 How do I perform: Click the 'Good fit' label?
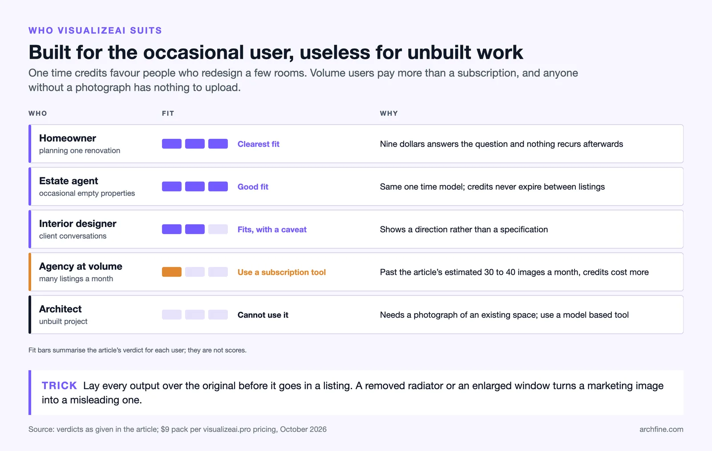coord(253,187)
